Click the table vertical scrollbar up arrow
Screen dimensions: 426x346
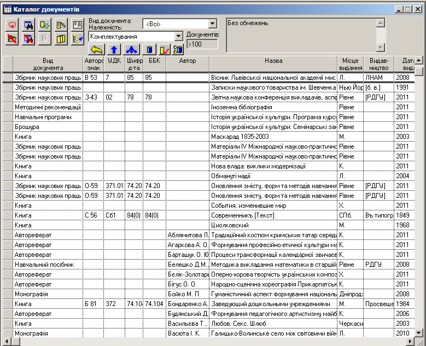point(419,60)
